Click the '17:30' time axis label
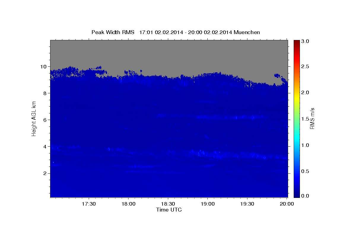Viewport: 356px width, 237px height. click(x=89, y=204)
